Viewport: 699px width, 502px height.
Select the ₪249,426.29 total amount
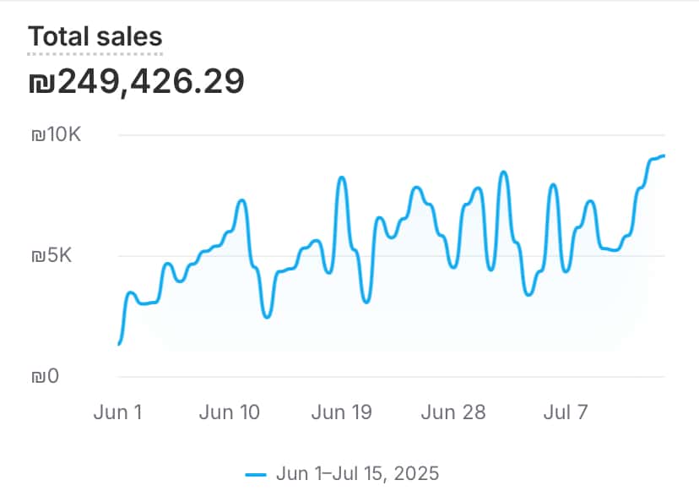point(136,82)
